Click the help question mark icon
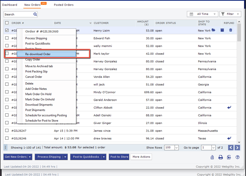246x176 pixels. click(x=237, y=157)
